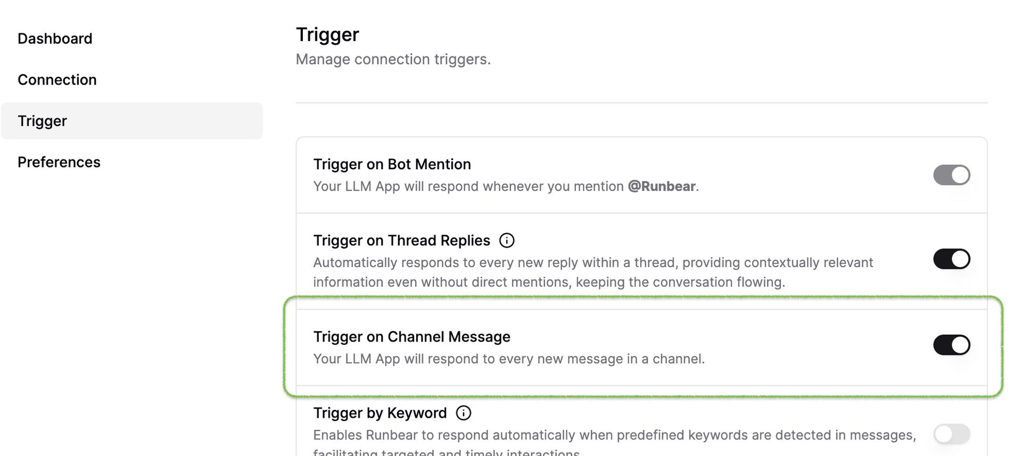This screenshot has height=456, width=1022.
Task: Go to the Connection sidebar item
Action: (57, 80)
